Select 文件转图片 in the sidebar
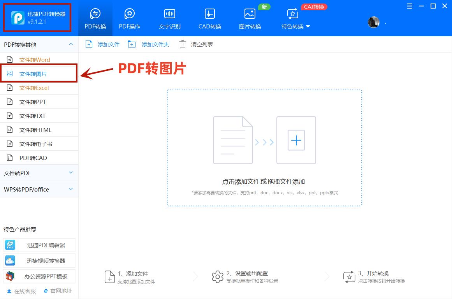 point(34,74)
